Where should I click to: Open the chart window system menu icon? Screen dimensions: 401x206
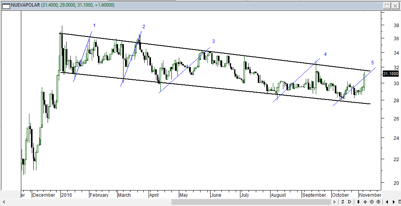point(6,6)
